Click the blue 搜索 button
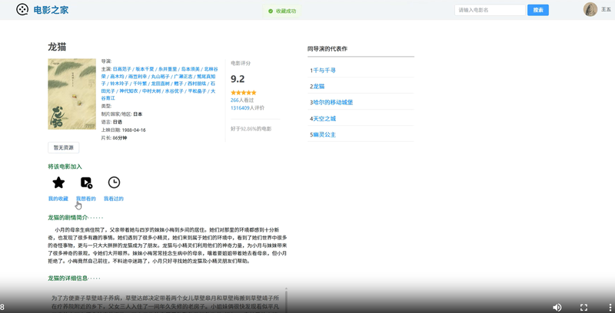Viewport: 615px width, 313px height. [x=537, y=10]
